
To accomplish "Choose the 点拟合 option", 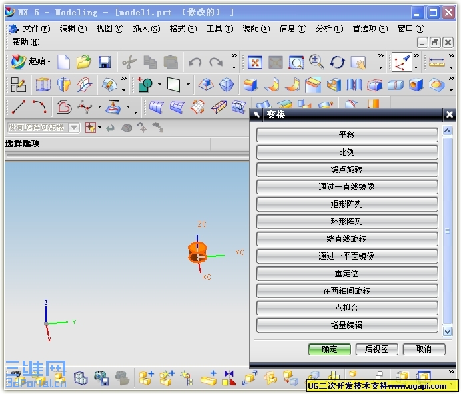I will coord(347,308).
